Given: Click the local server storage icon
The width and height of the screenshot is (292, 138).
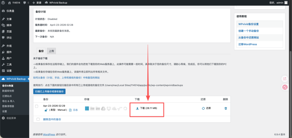Looking at the screenshot, I should point(87,108).
